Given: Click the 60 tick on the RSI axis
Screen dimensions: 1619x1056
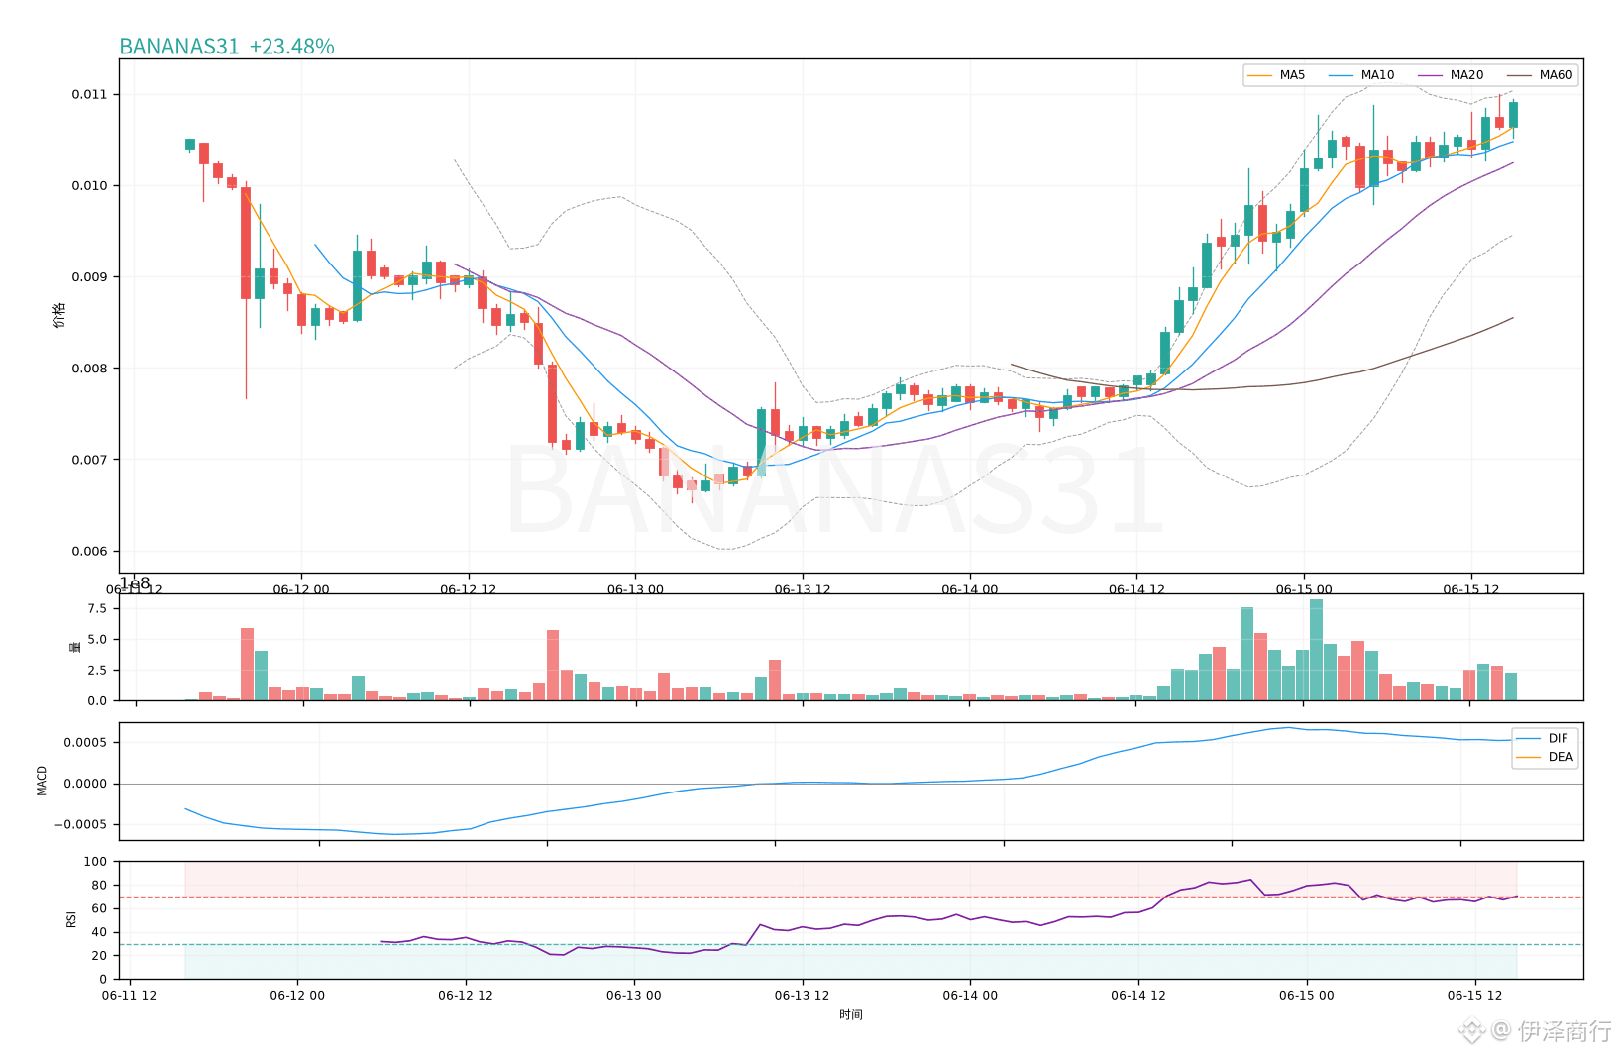Looking at the screenshot, I should pyautogui.click(x=100, y=908).
